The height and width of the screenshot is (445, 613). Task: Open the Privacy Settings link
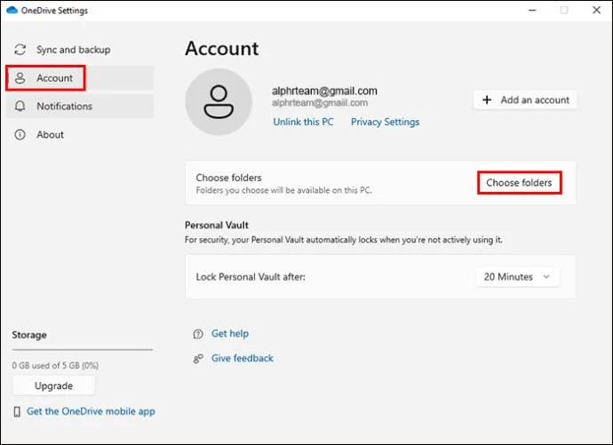pyautogui.click(x=385, y=122)
